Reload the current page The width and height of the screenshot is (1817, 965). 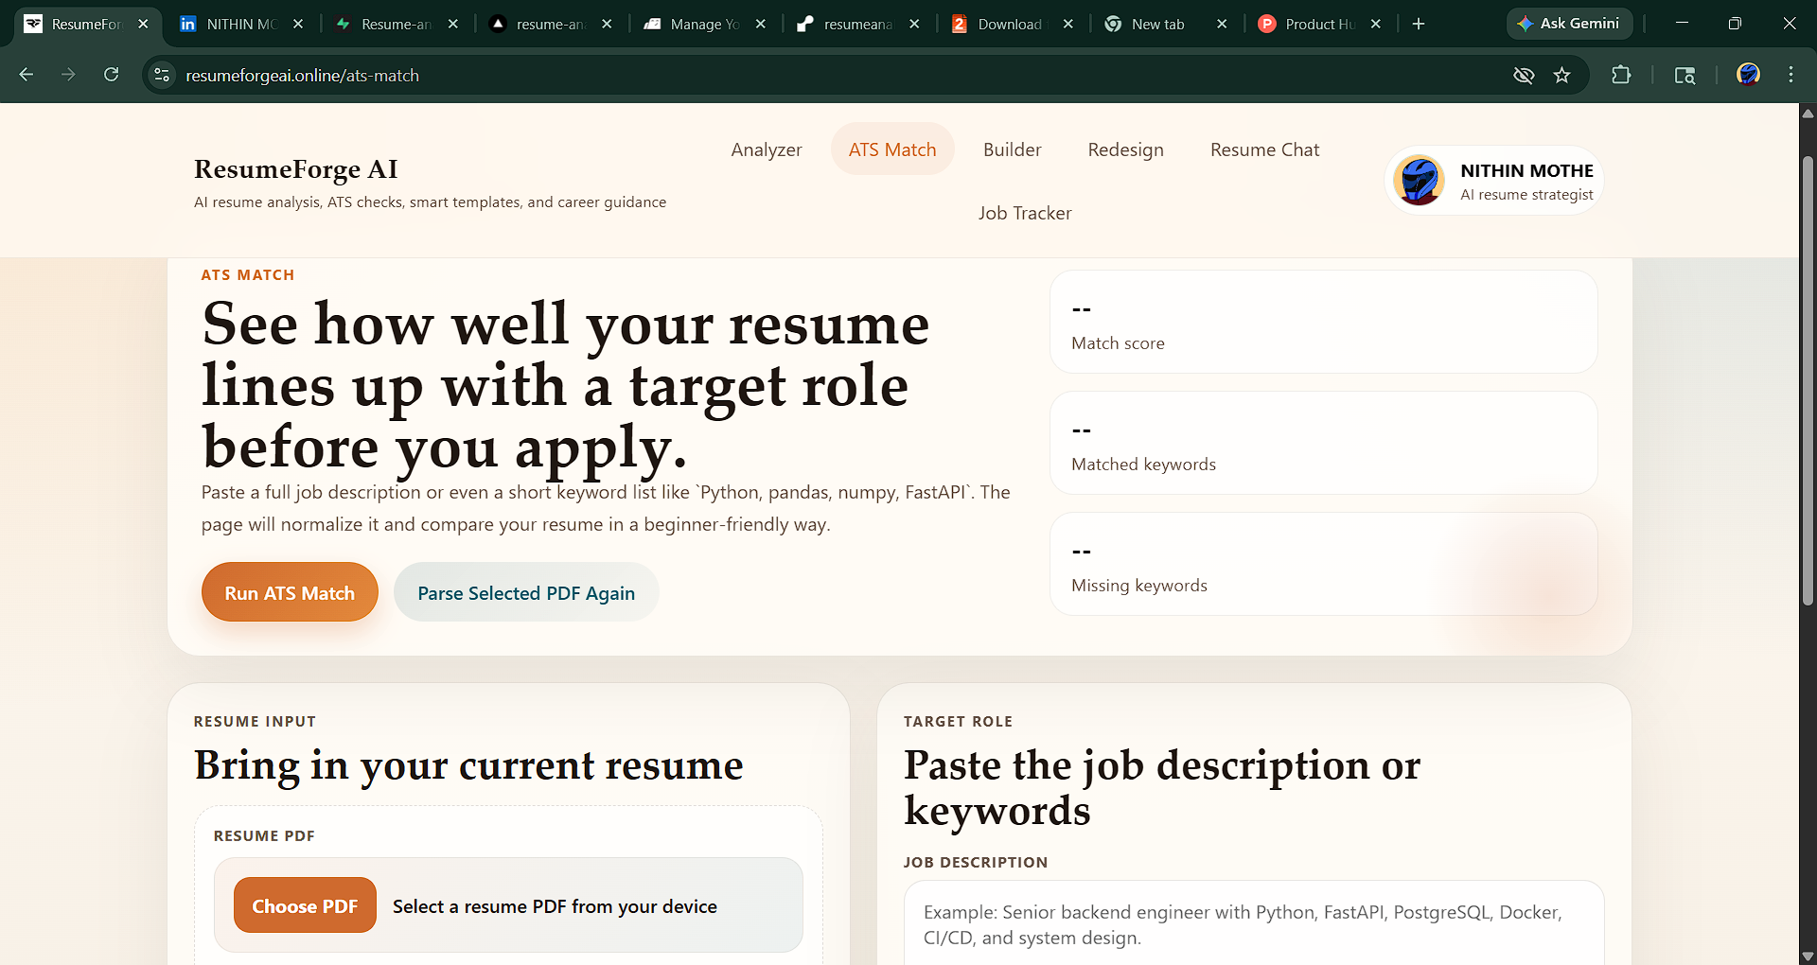pyautogui.click(x=111, y=75)
